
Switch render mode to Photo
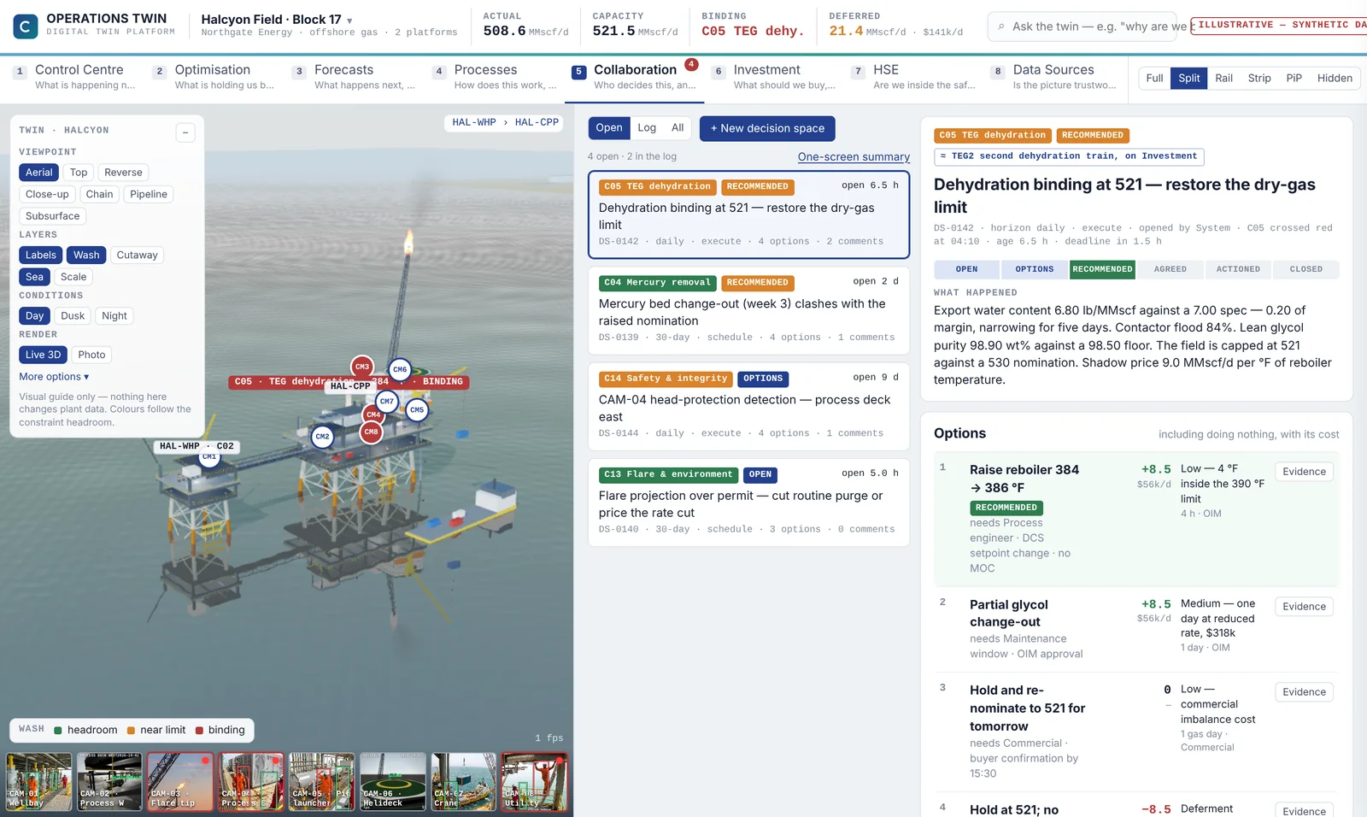click(91, 356)
